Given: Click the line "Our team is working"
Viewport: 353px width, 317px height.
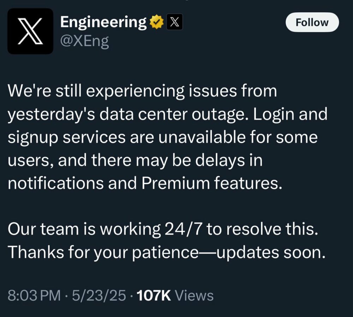Looking at the screenshot, I should [84, 229].
